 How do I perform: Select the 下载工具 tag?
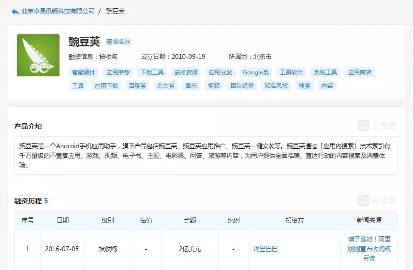(152, 72)
